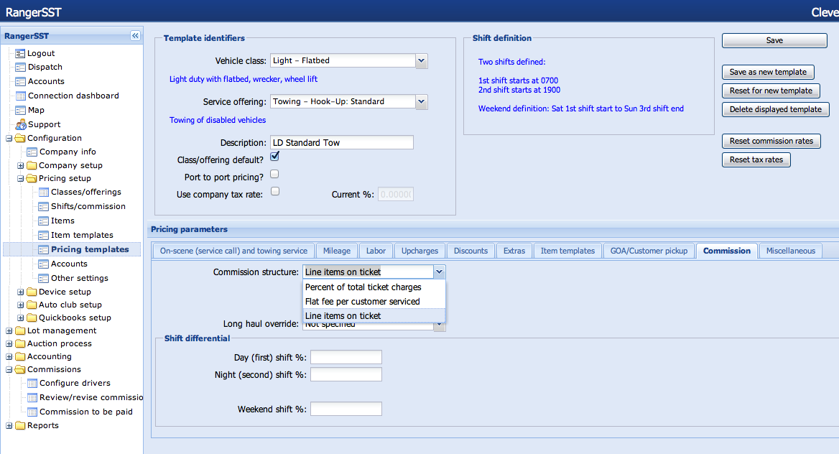Toggle the Use company tax rate checkbox
This screenshot has height=454, width=839.
point(274,192)
